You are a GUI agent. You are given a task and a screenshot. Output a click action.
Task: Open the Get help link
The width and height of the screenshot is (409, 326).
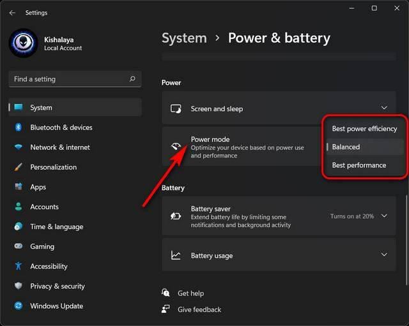click(190, 293)
